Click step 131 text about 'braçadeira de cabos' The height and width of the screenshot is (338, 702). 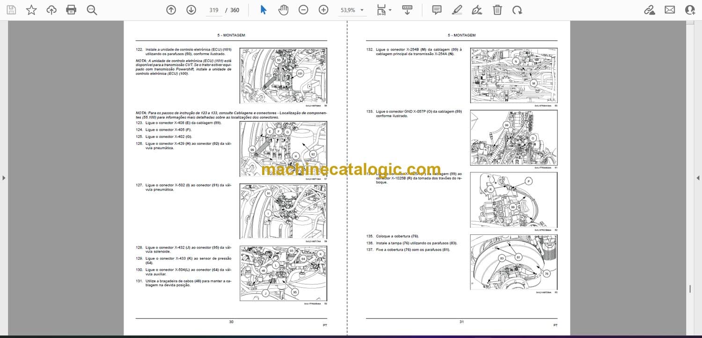coord(189,283)
